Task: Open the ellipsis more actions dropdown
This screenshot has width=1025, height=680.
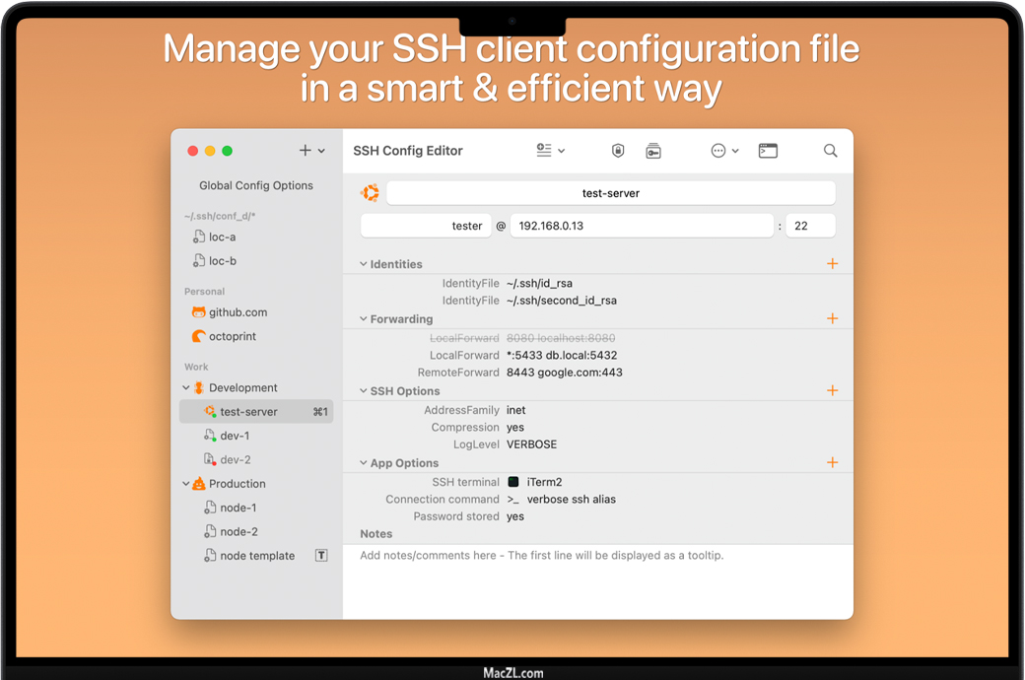Action: (x=724, y=151)
